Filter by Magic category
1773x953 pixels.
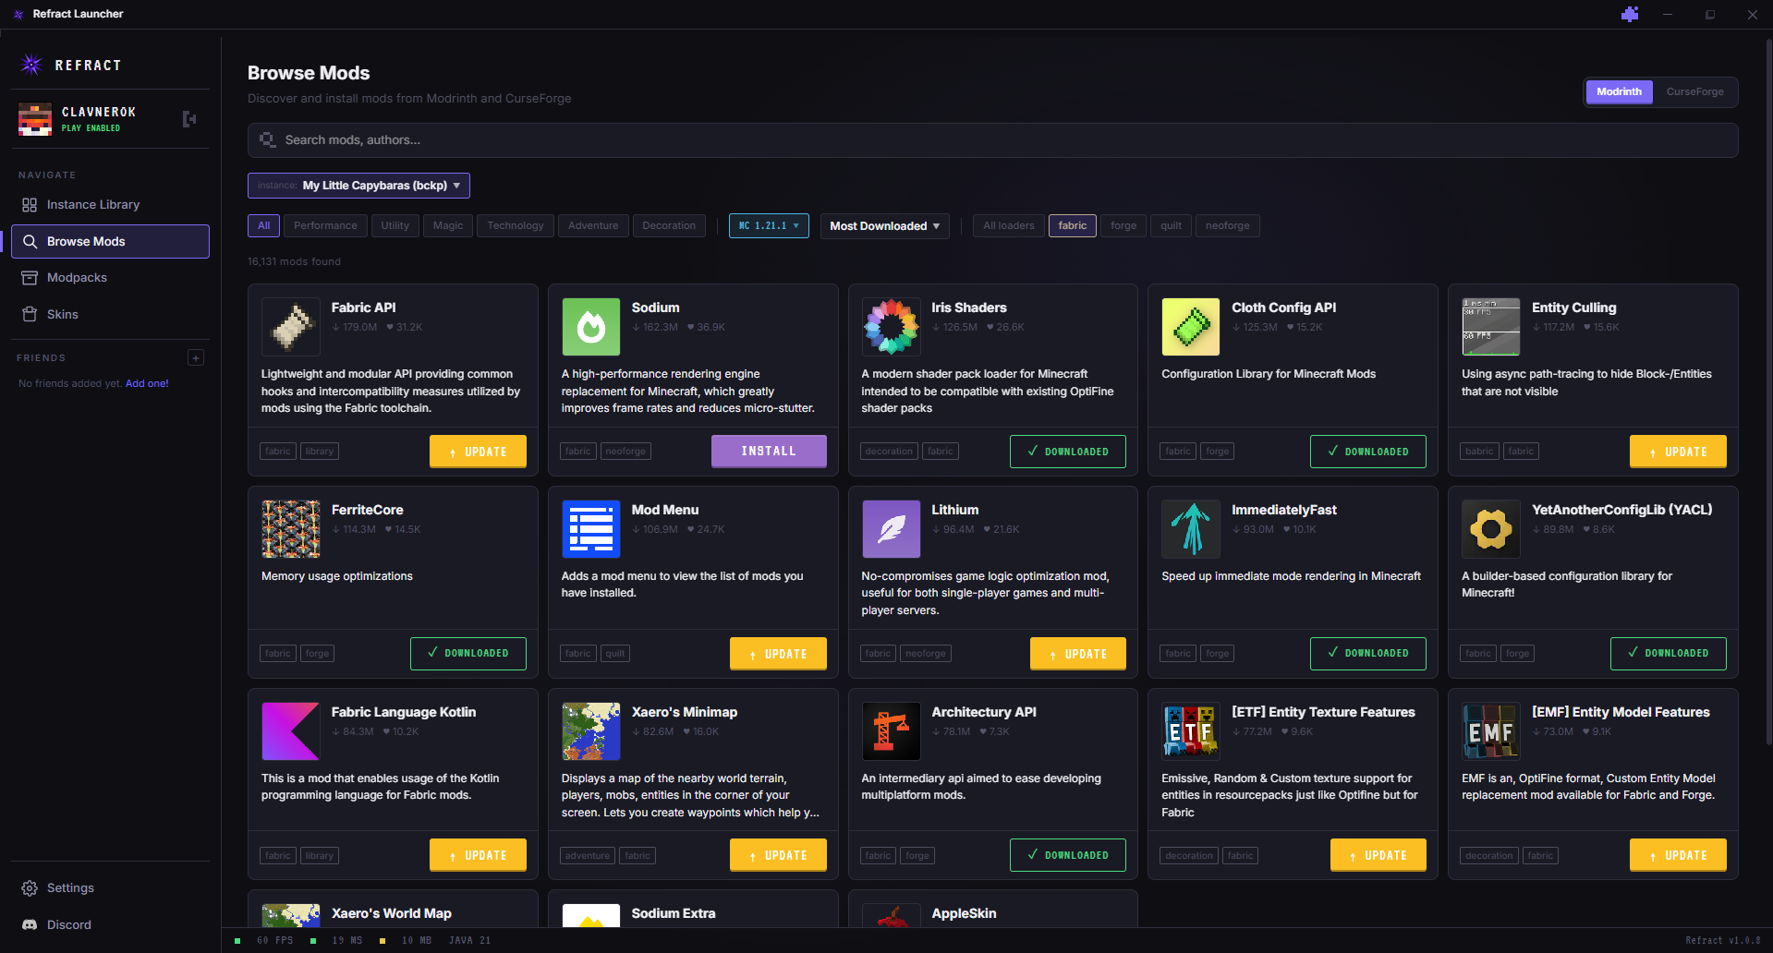448,226
